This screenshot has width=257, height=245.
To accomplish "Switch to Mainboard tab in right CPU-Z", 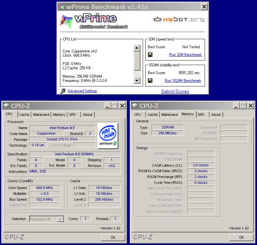I will [170, 115].
